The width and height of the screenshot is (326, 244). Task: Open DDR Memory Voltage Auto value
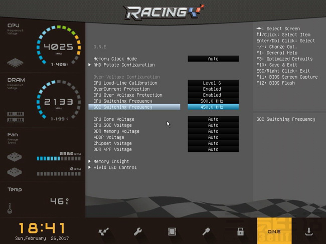[213, 131]
